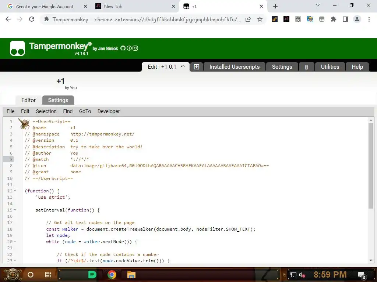Reload the page
This screenshot has width=377, height=282.
pos(32,19)
